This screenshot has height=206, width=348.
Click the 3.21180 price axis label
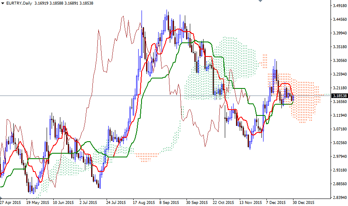(340, 88)
